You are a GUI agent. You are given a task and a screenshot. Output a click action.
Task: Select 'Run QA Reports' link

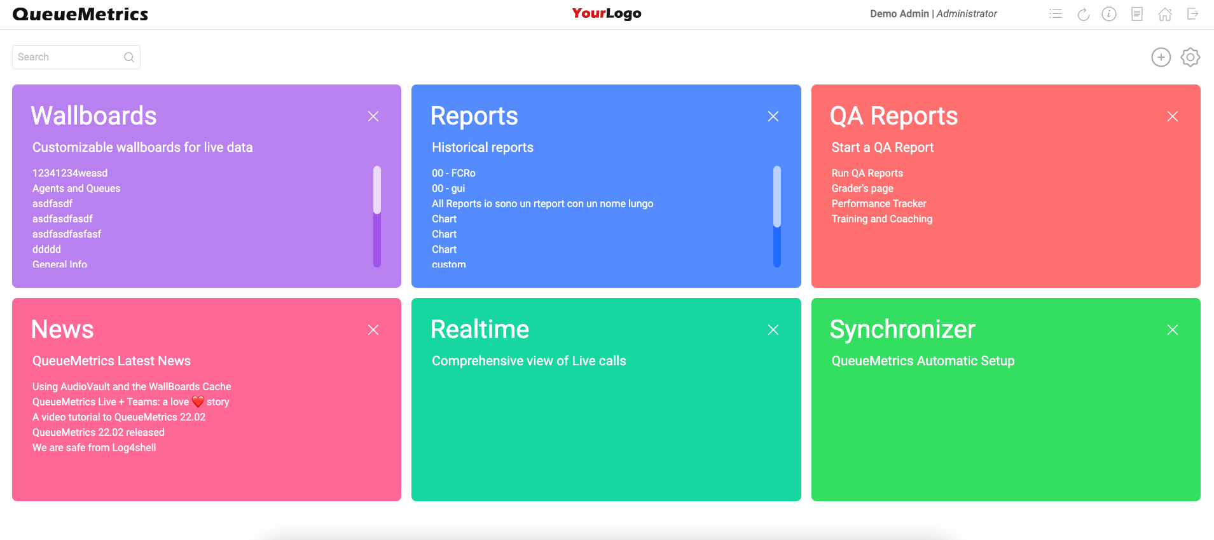[867, 173]
